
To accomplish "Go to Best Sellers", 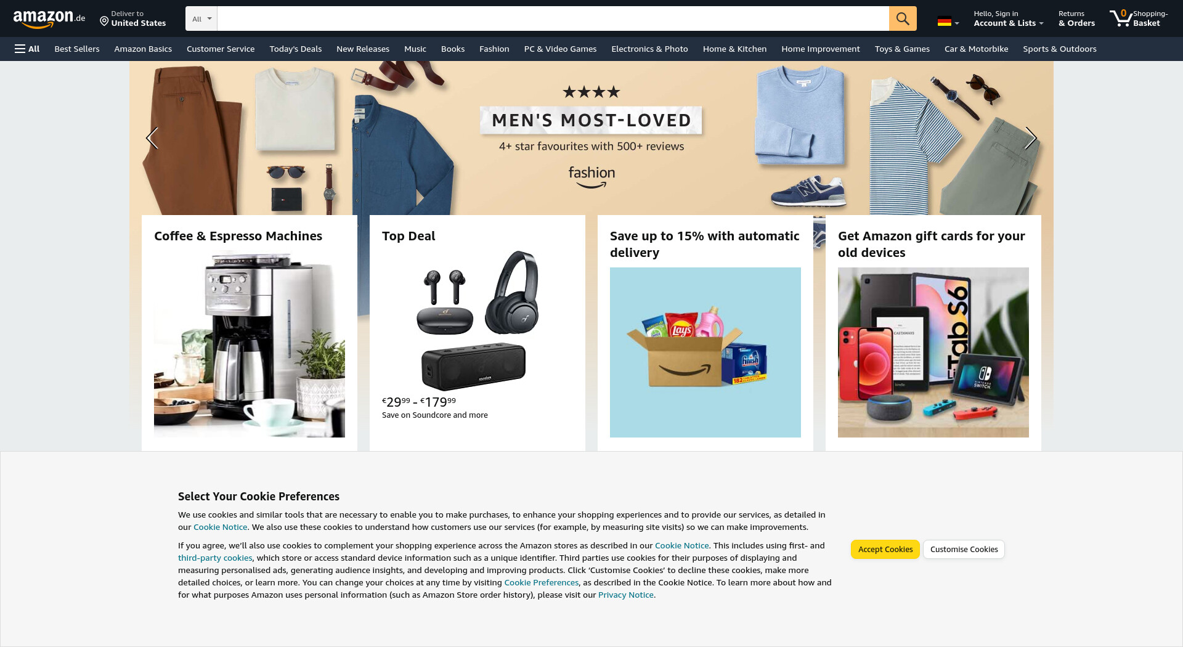I will click(77, 49).
